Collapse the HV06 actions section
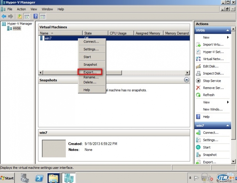237x183 pixels. (x=228, y=30)
